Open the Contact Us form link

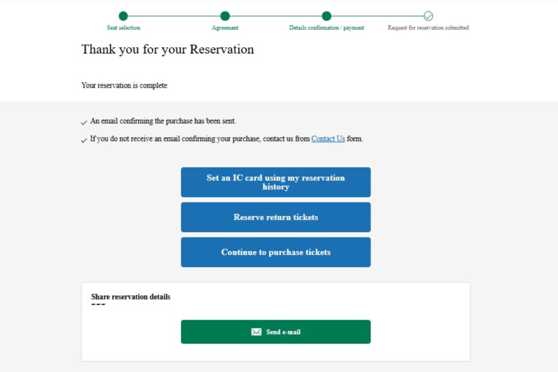coord(327,138)
